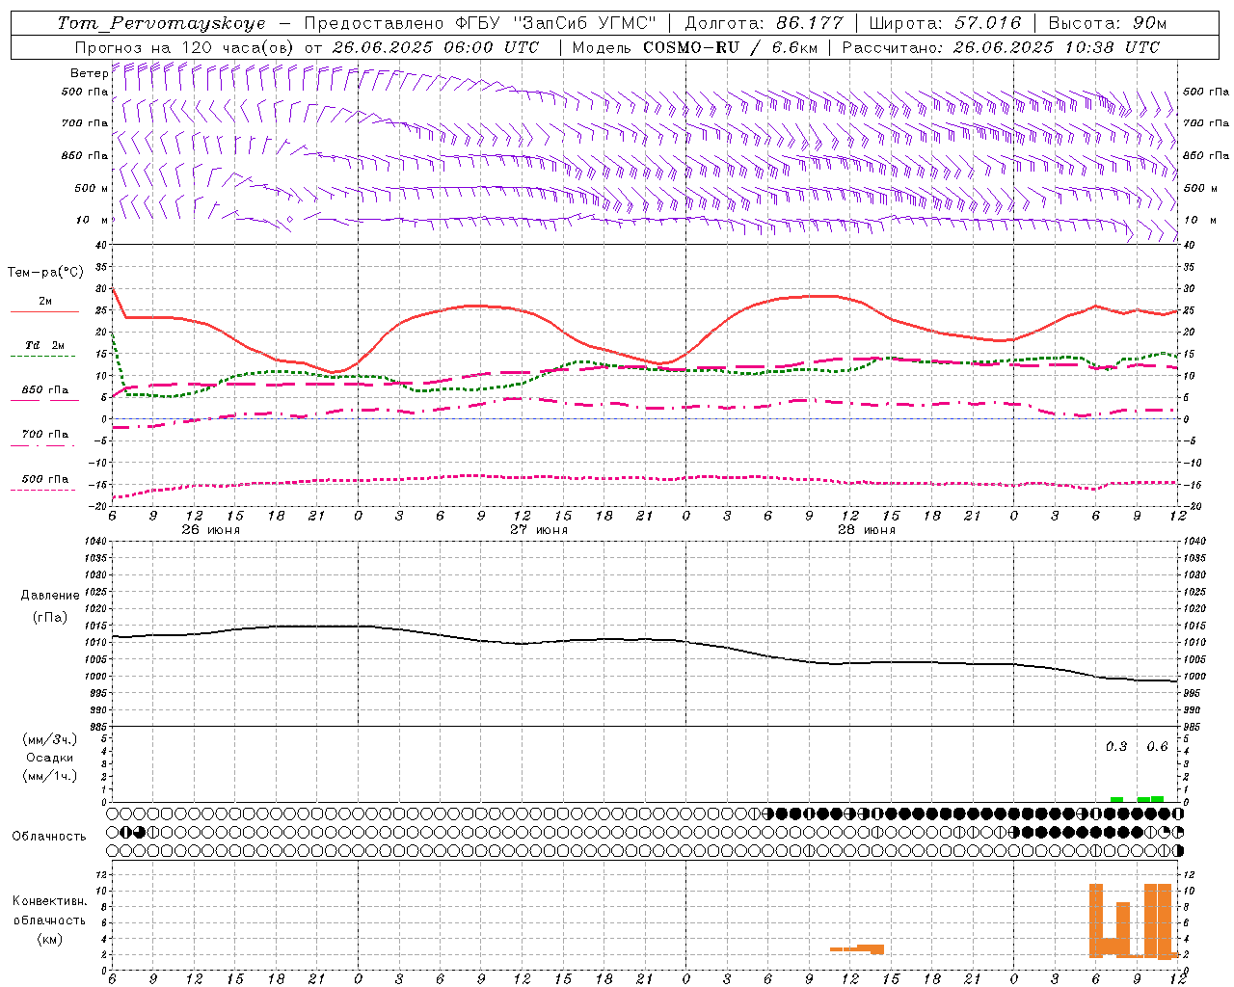Click the red 2м temperature legend line

[44, 312]
